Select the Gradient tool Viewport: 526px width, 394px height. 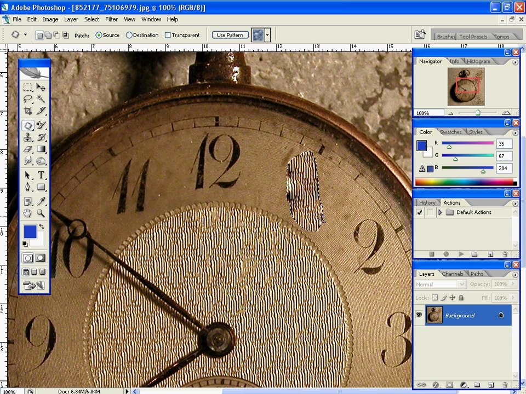tap(41, 149)
